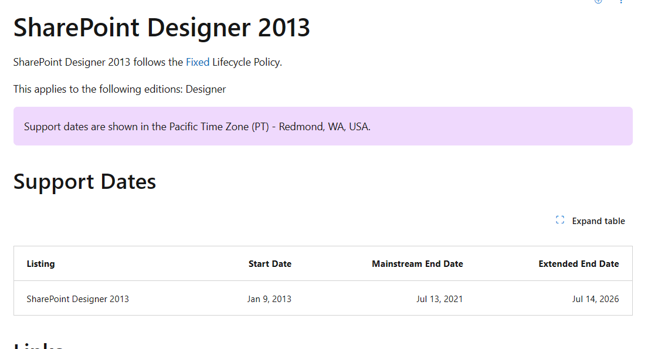658x349 pixels.
Task: Click the Pacific Time Zone notice text
Action: pyautogui.click(x=197, y=127)
